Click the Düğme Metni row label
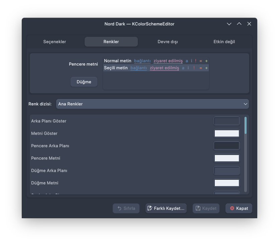The height and width of the screenshot is (244, 279). (x=45, y=183)
